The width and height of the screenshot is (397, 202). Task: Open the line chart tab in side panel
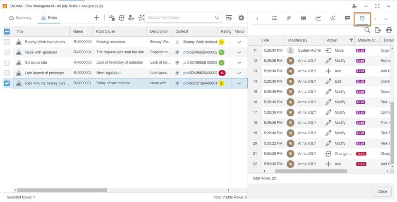click(318, 18)
